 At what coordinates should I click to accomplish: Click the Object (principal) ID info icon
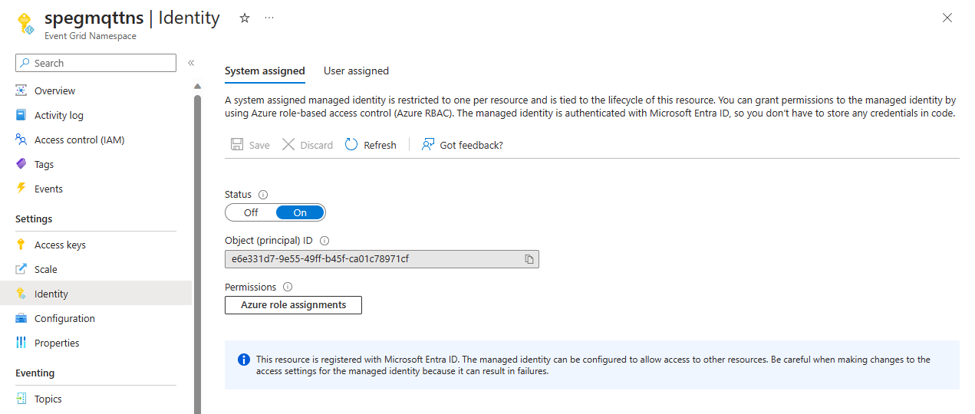(324, 240)
